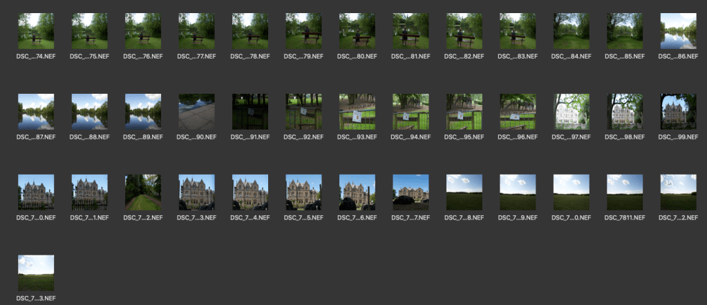This screenshot has width=707, height=305.
Task: Select overexposed building photo DSC_...97.NEF
Action: [x=571, y=112]
